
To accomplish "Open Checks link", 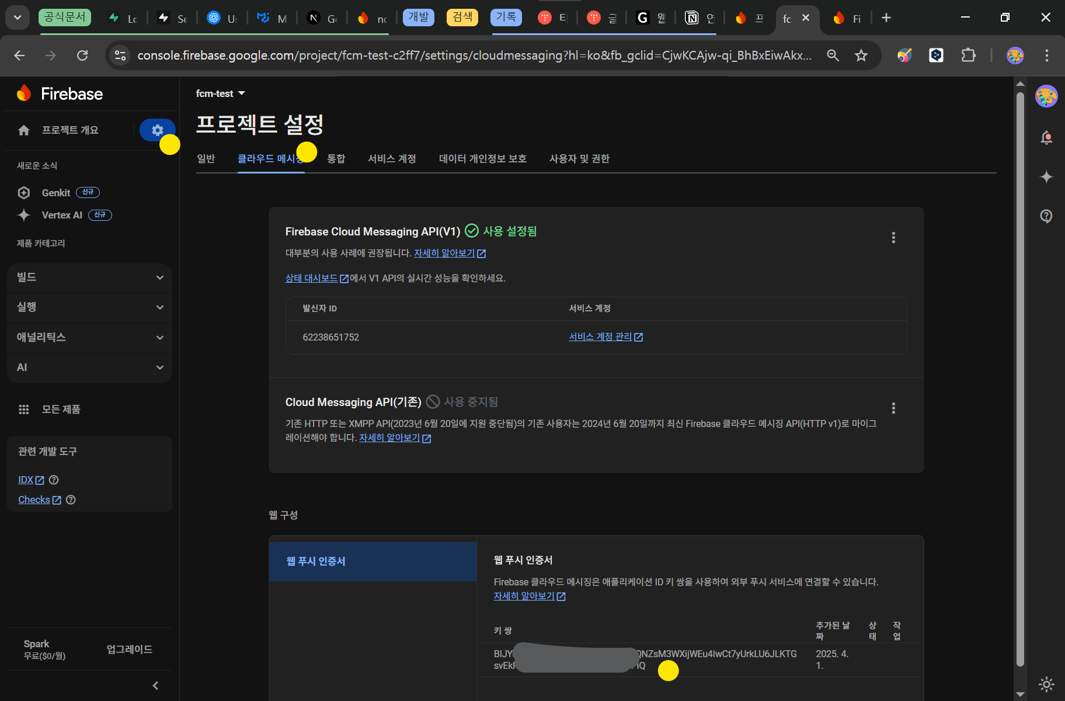I will click(x=40, y=500).
